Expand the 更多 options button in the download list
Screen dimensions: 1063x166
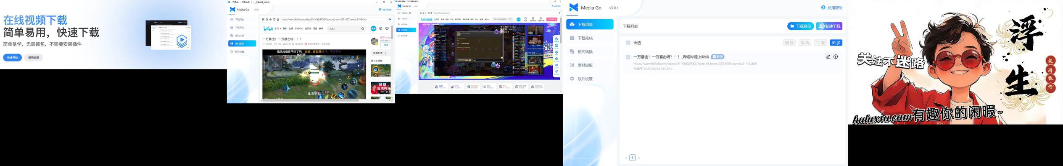[x=836, y=43]
